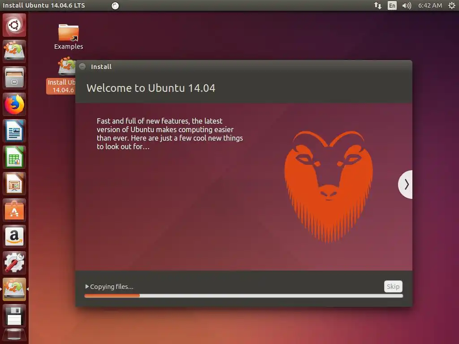Open the network connections indicator
The width and height of the screenshot is (459, 344).
[378, 5]
